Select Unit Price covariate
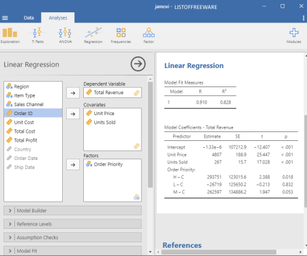The height and width of the screenshot is (256, 307). (113, 113)
